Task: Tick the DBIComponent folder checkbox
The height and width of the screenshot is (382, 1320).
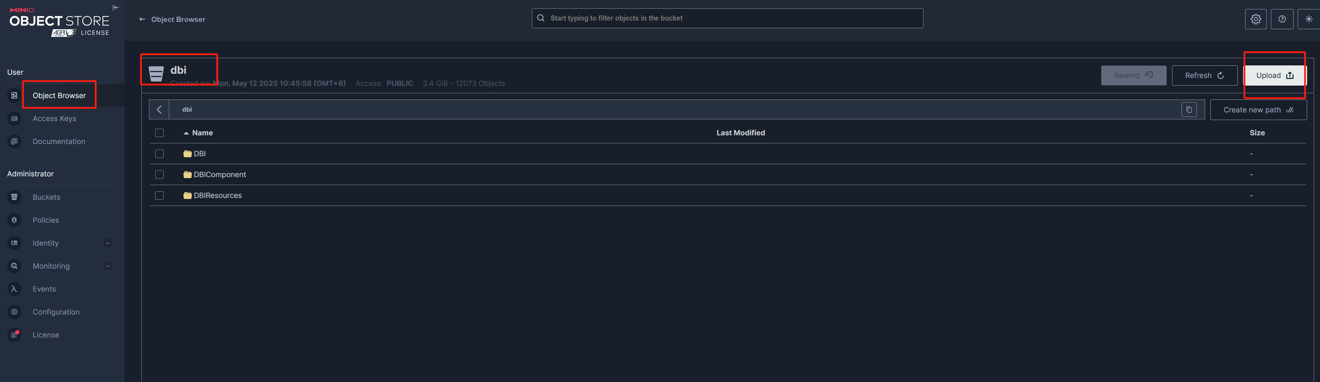Action: [159, 175]
